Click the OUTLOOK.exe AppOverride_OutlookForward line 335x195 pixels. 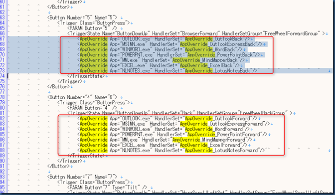[x=167, y=119]
